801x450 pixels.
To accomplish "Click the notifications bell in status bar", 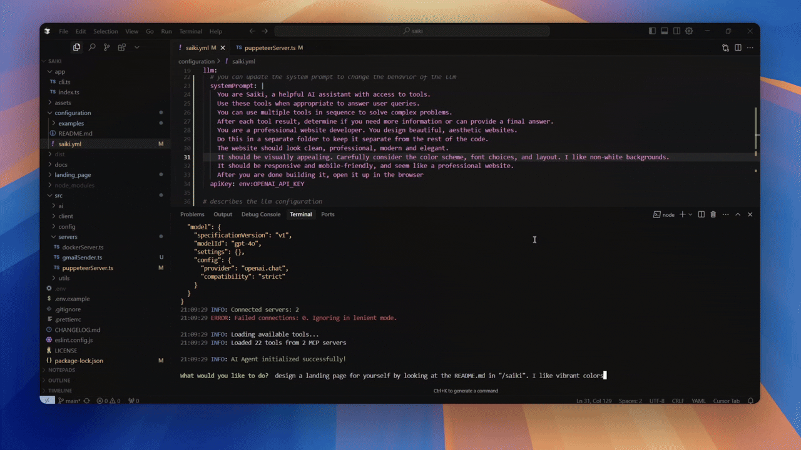I will [x=750, y=401].
